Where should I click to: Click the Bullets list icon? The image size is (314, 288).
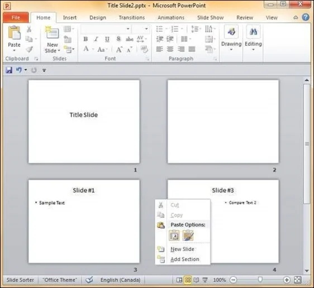coord(160,29)
